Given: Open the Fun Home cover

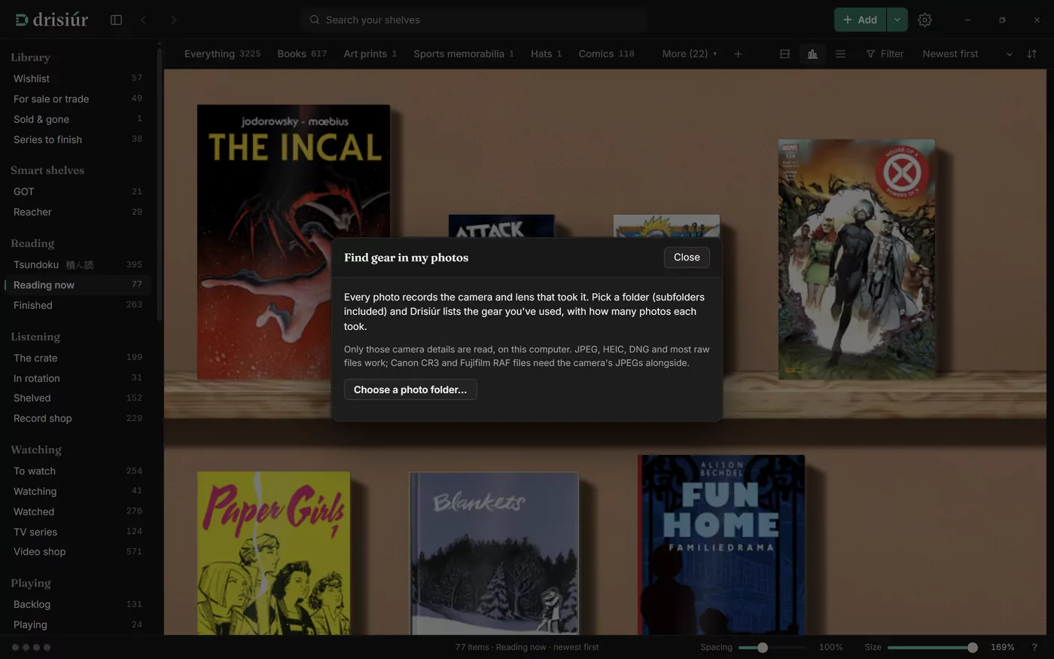Looking at the screenshot, I should pos(721,545).
